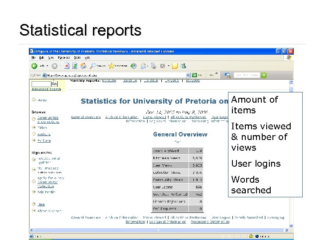The width and height of the screenshot is (320, 240).
Task: Click top General Overview navigation link
Action: click(x=86, y=117)
